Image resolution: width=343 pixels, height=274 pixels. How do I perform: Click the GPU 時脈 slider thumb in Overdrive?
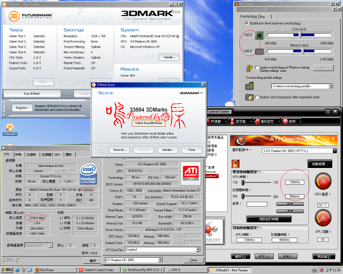243,182
